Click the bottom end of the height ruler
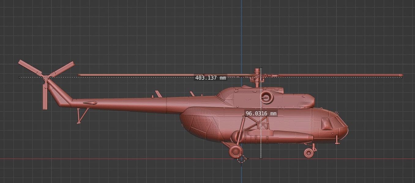 (x=261, y=158)
